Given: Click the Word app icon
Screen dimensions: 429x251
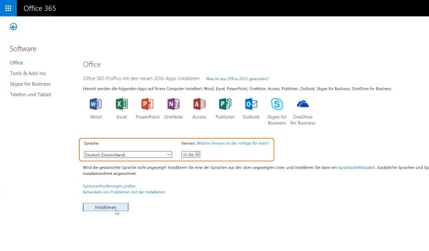Looking at the screenshot, I should tap(95, 104).
